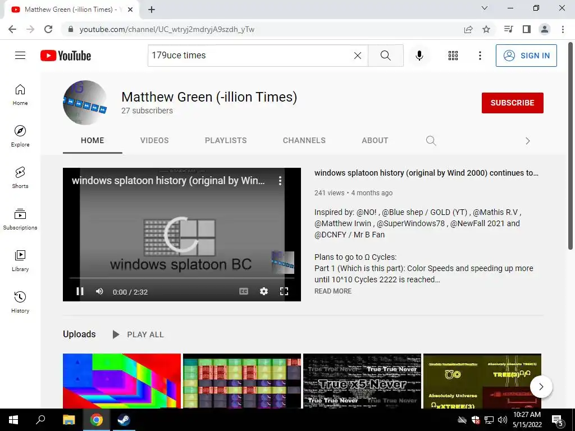Open Windows taskbar search

[40, 420]
